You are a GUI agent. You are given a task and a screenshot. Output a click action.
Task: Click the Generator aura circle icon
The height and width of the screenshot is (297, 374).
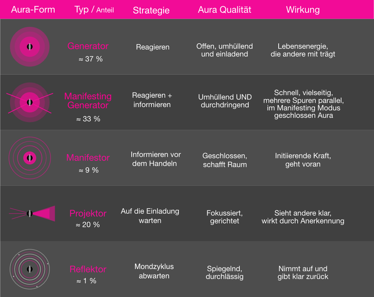[30, 47]
